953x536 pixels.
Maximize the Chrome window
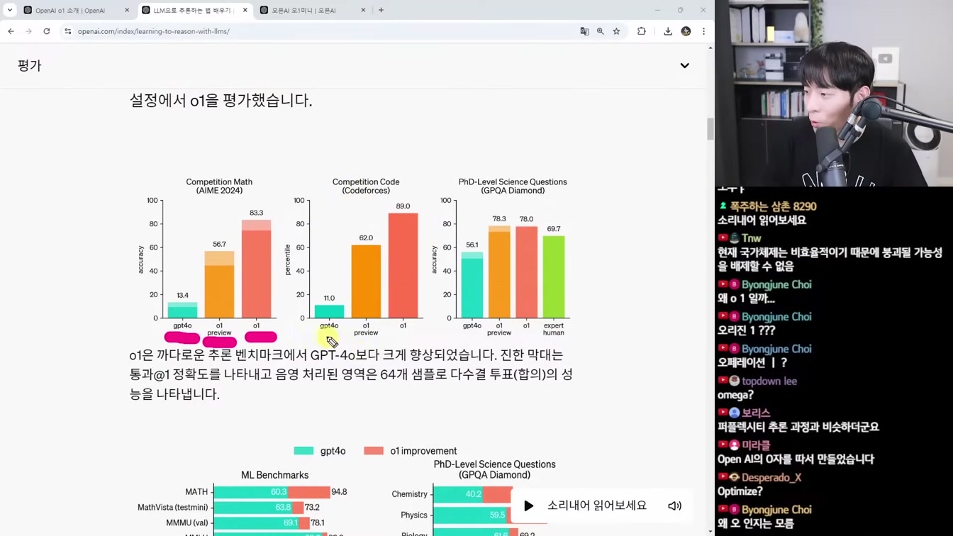pos(680,10)
